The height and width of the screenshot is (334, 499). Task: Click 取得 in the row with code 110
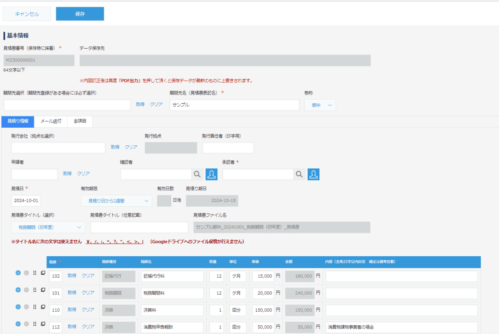72,310
